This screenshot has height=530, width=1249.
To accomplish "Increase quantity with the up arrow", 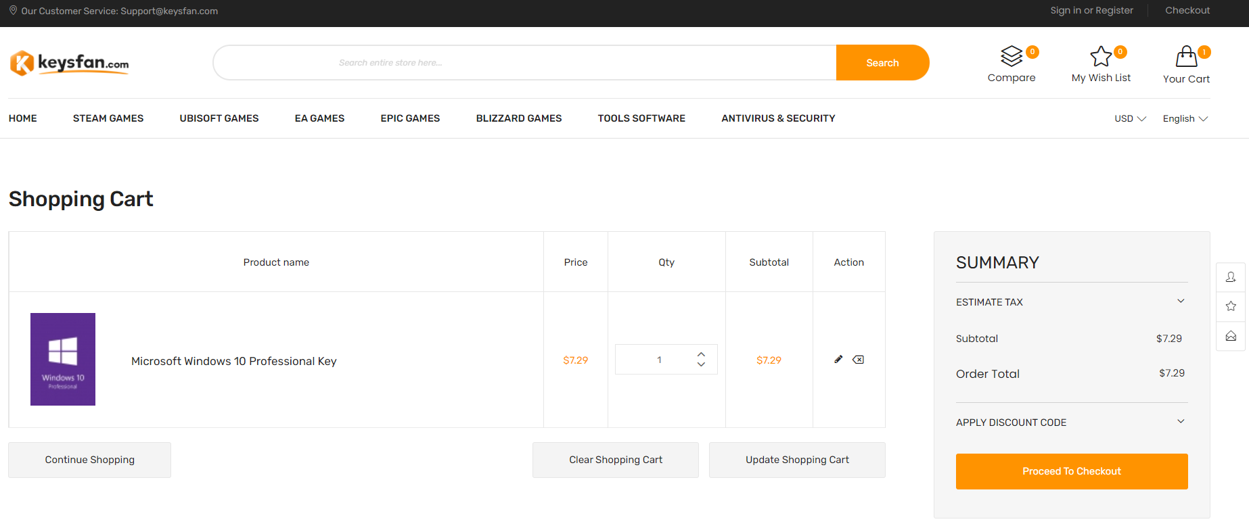I will pos(701,354).
